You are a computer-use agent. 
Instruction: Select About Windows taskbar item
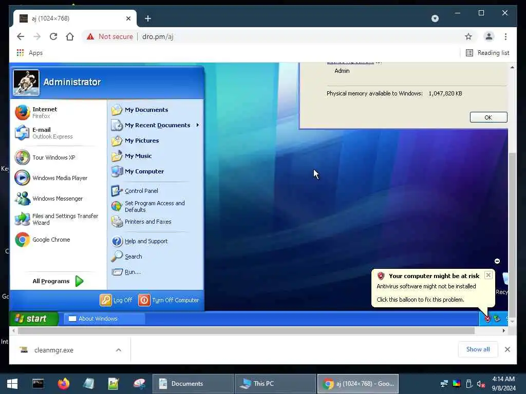pos(104,319)
